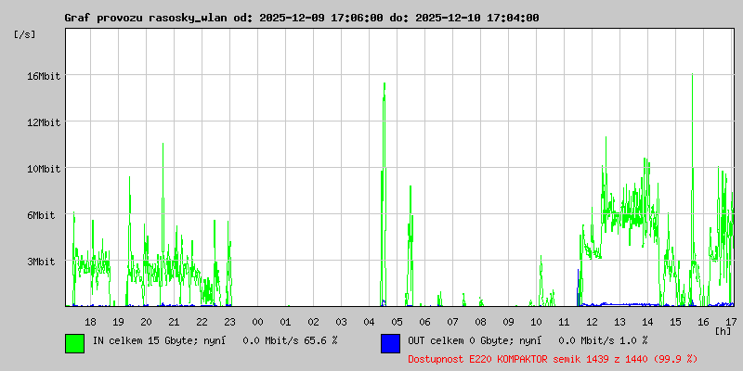Click the hour label 12 on x-axis
The height and width of the screenshot is (371, 743).
tap(592, 322)
